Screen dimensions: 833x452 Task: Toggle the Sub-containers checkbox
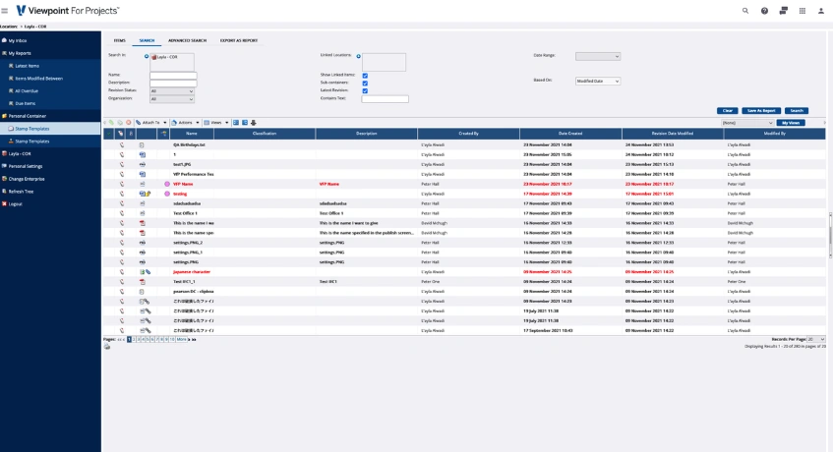click(x=365, y=83)
